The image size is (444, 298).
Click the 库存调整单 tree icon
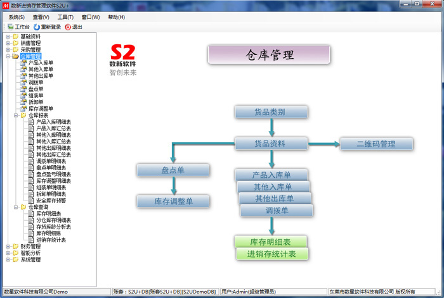point(23,108)
